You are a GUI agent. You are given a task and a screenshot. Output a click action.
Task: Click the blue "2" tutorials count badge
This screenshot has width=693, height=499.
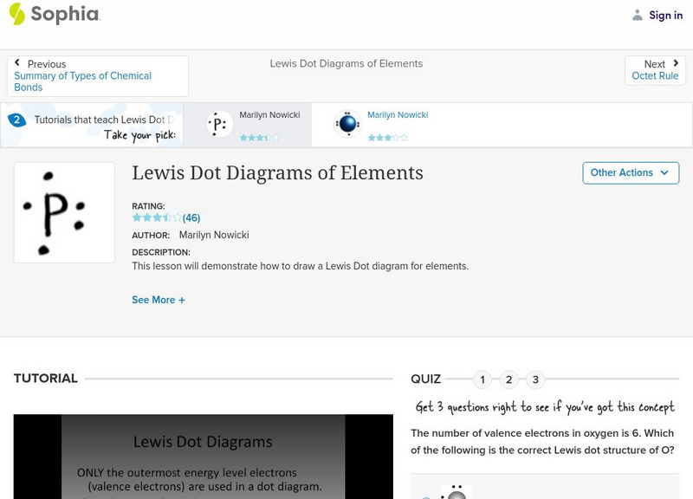[x=19, y=120]
